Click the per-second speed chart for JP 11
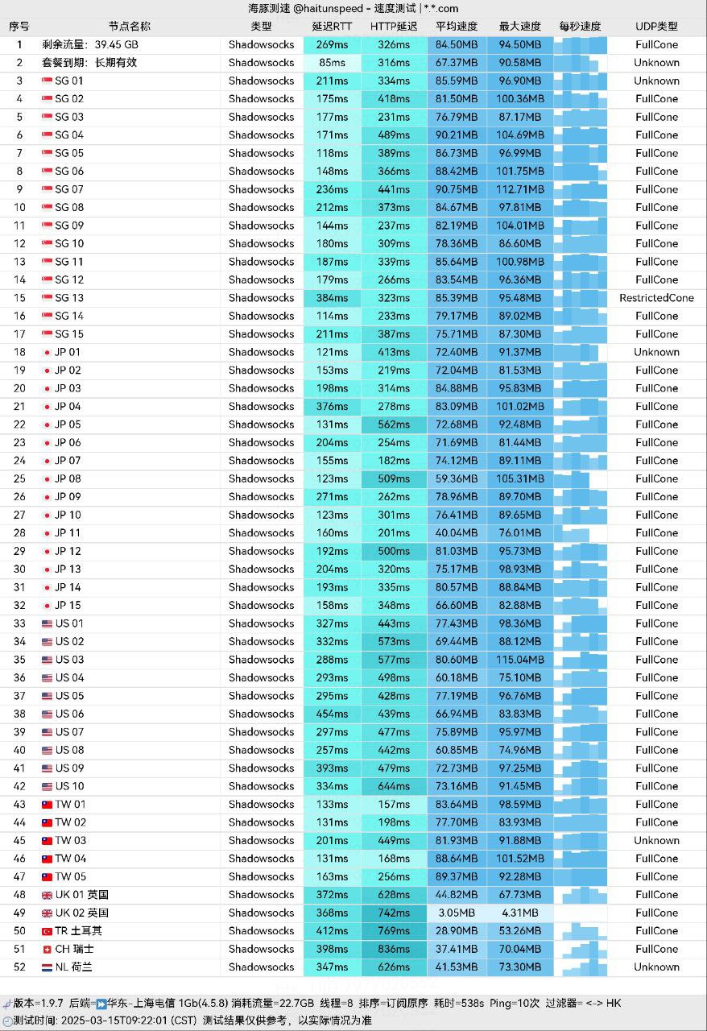This screenshot has width=707, height=1031. pos(581,533)
